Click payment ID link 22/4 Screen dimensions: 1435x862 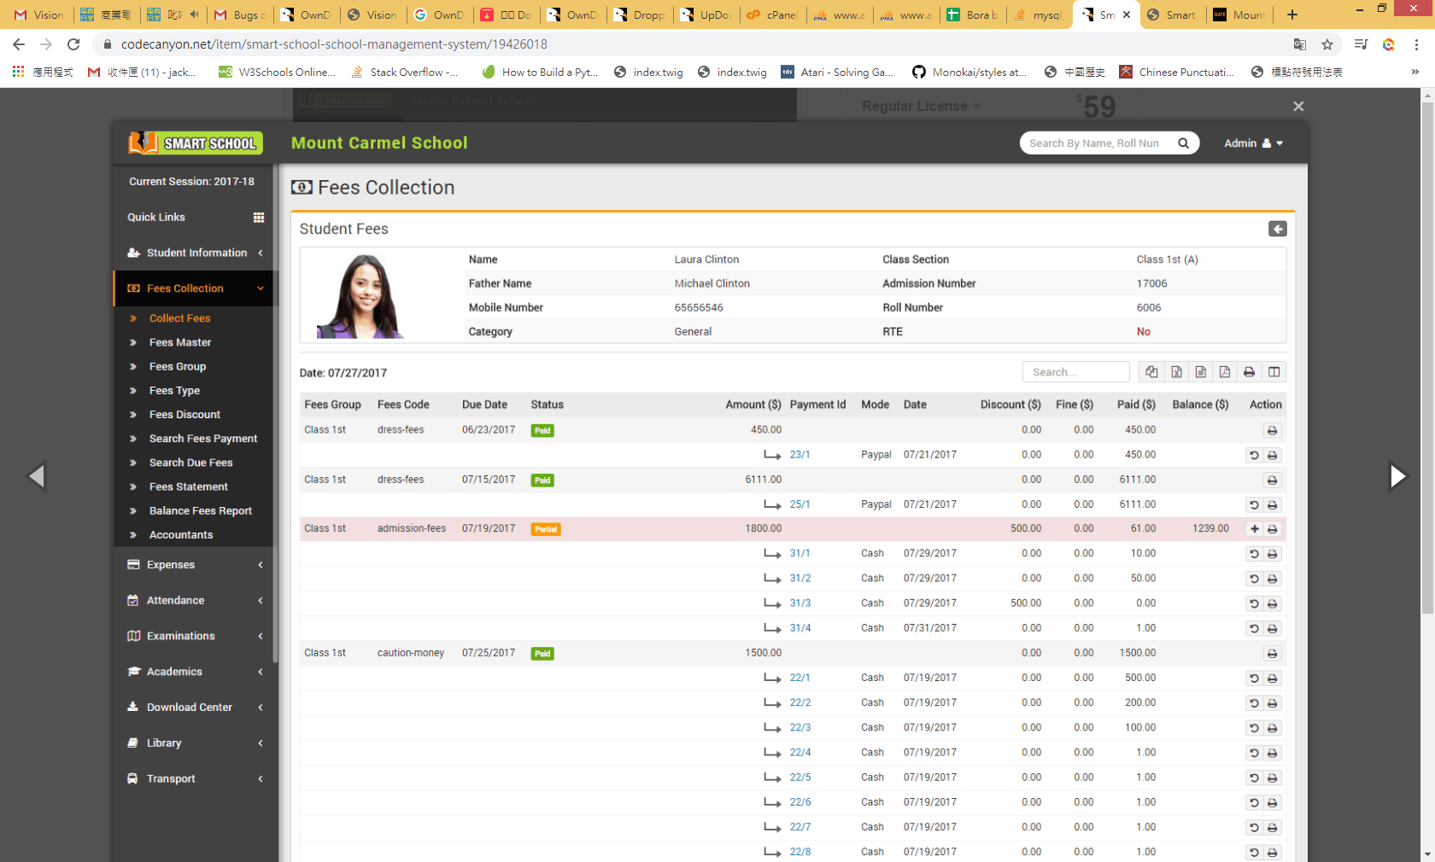point(799,753)
